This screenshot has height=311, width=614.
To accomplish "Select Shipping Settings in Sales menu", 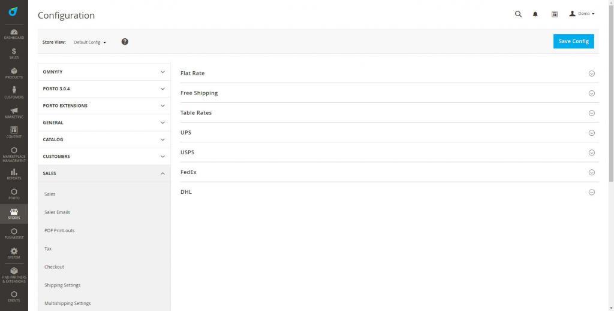I will click(x=62, y=285).
